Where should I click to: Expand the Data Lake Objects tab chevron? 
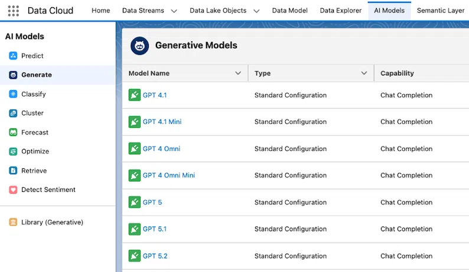[256, 11]
